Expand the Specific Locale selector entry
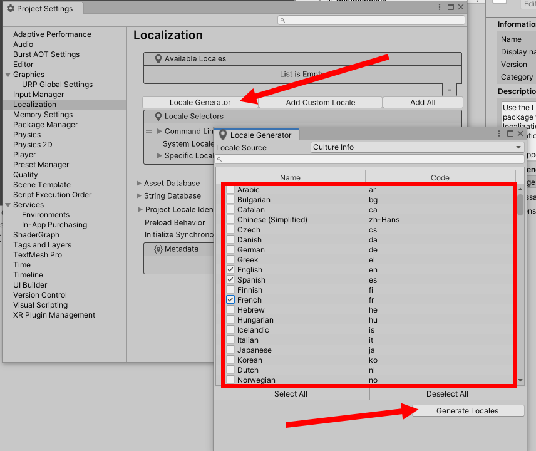This screenshot has height=451, width=536. 159,155
